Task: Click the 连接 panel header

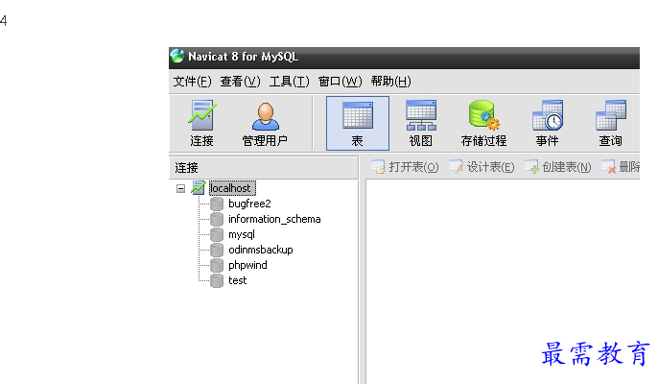Action: tap(264, 168)
